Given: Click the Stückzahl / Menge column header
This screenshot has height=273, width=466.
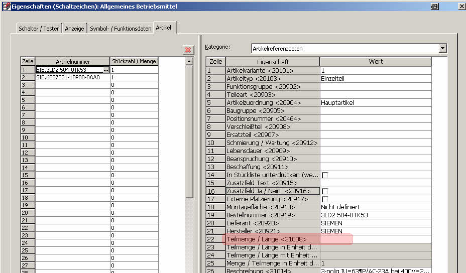Looking at the screenshot, I should tap(134, 62).
